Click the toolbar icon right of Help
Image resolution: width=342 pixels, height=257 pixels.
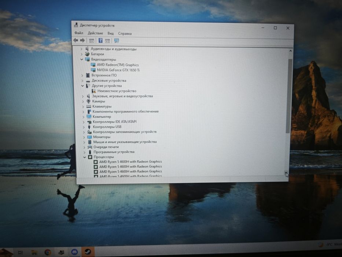107,41
